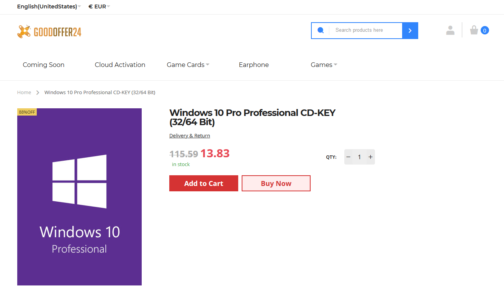Open the user account icon

click(450, 30)
